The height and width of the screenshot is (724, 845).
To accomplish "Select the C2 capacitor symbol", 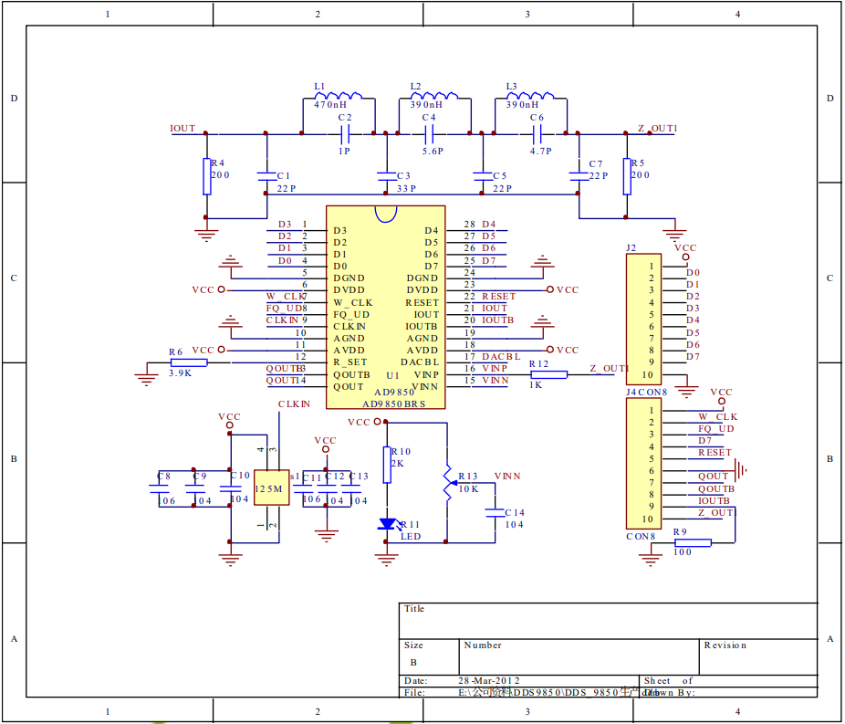I will 345,133.
